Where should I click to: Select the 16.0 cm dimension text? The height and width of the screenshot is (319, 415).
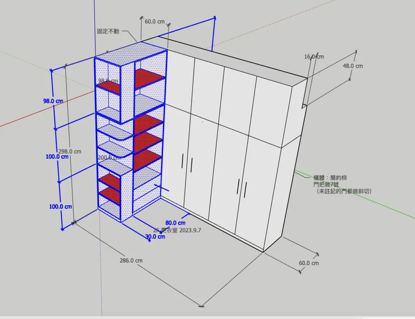pyautogui.click(x=314, y=57)
